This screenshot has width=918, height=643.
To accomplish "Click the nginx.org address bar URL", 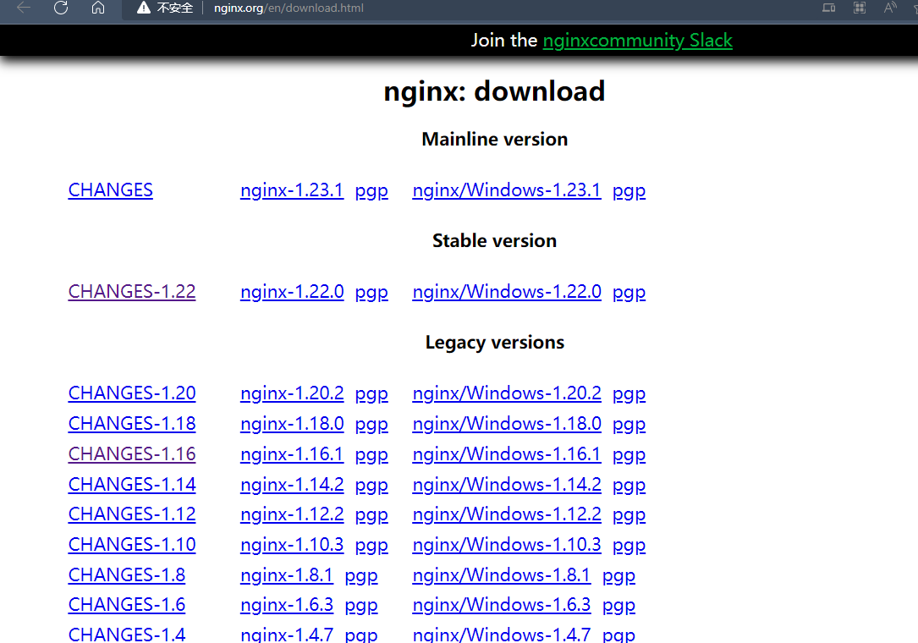I will 289,8.
